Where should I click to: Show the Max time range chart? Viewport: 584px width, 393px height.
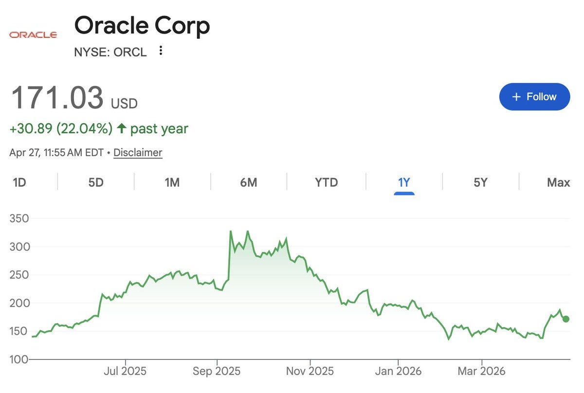click(x=558, y=182)
